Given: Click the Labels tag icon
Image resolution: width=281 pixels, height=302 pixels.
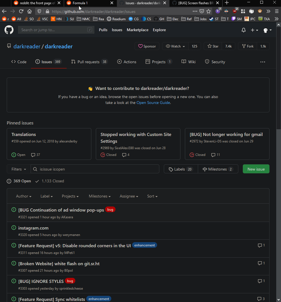Looking at the screenshot, I should point(171,169).
